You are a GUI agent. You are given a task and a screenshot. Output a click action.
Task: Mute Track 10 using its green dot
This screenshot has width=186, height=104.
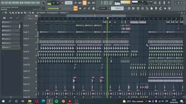click(36, 69)
